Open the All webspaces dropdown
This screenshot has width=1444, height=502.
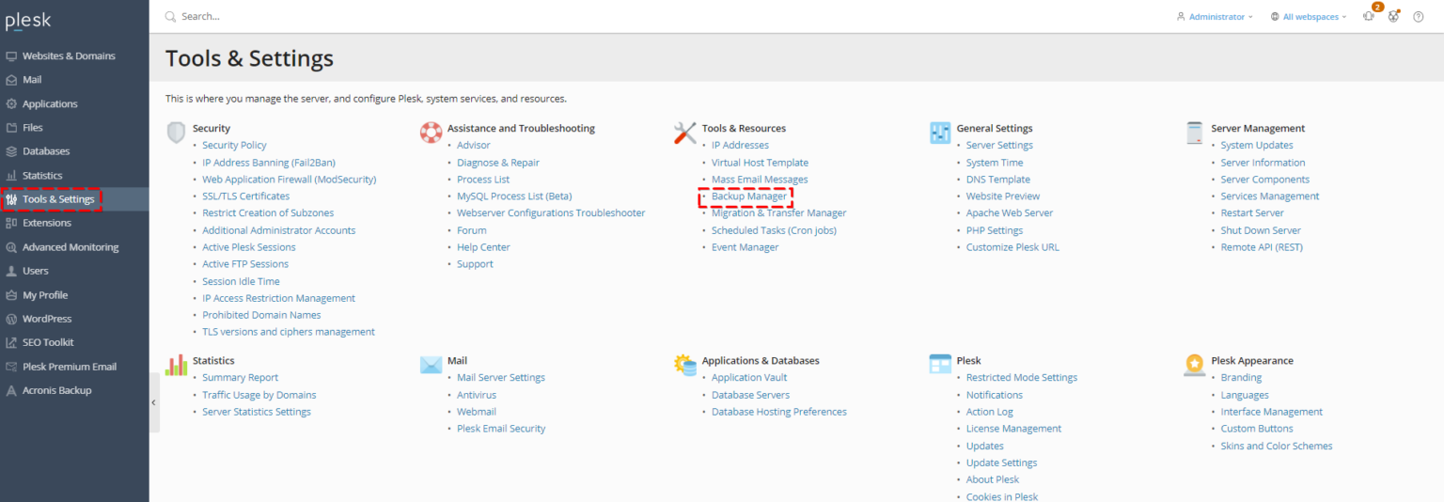[x=1309, y=17]
